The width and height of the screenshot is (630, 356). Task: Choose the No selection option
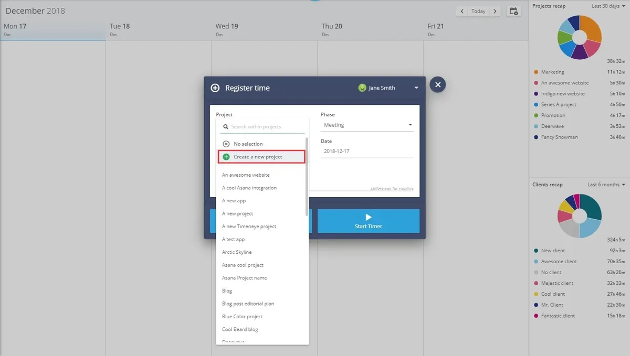tap(261, 144)
